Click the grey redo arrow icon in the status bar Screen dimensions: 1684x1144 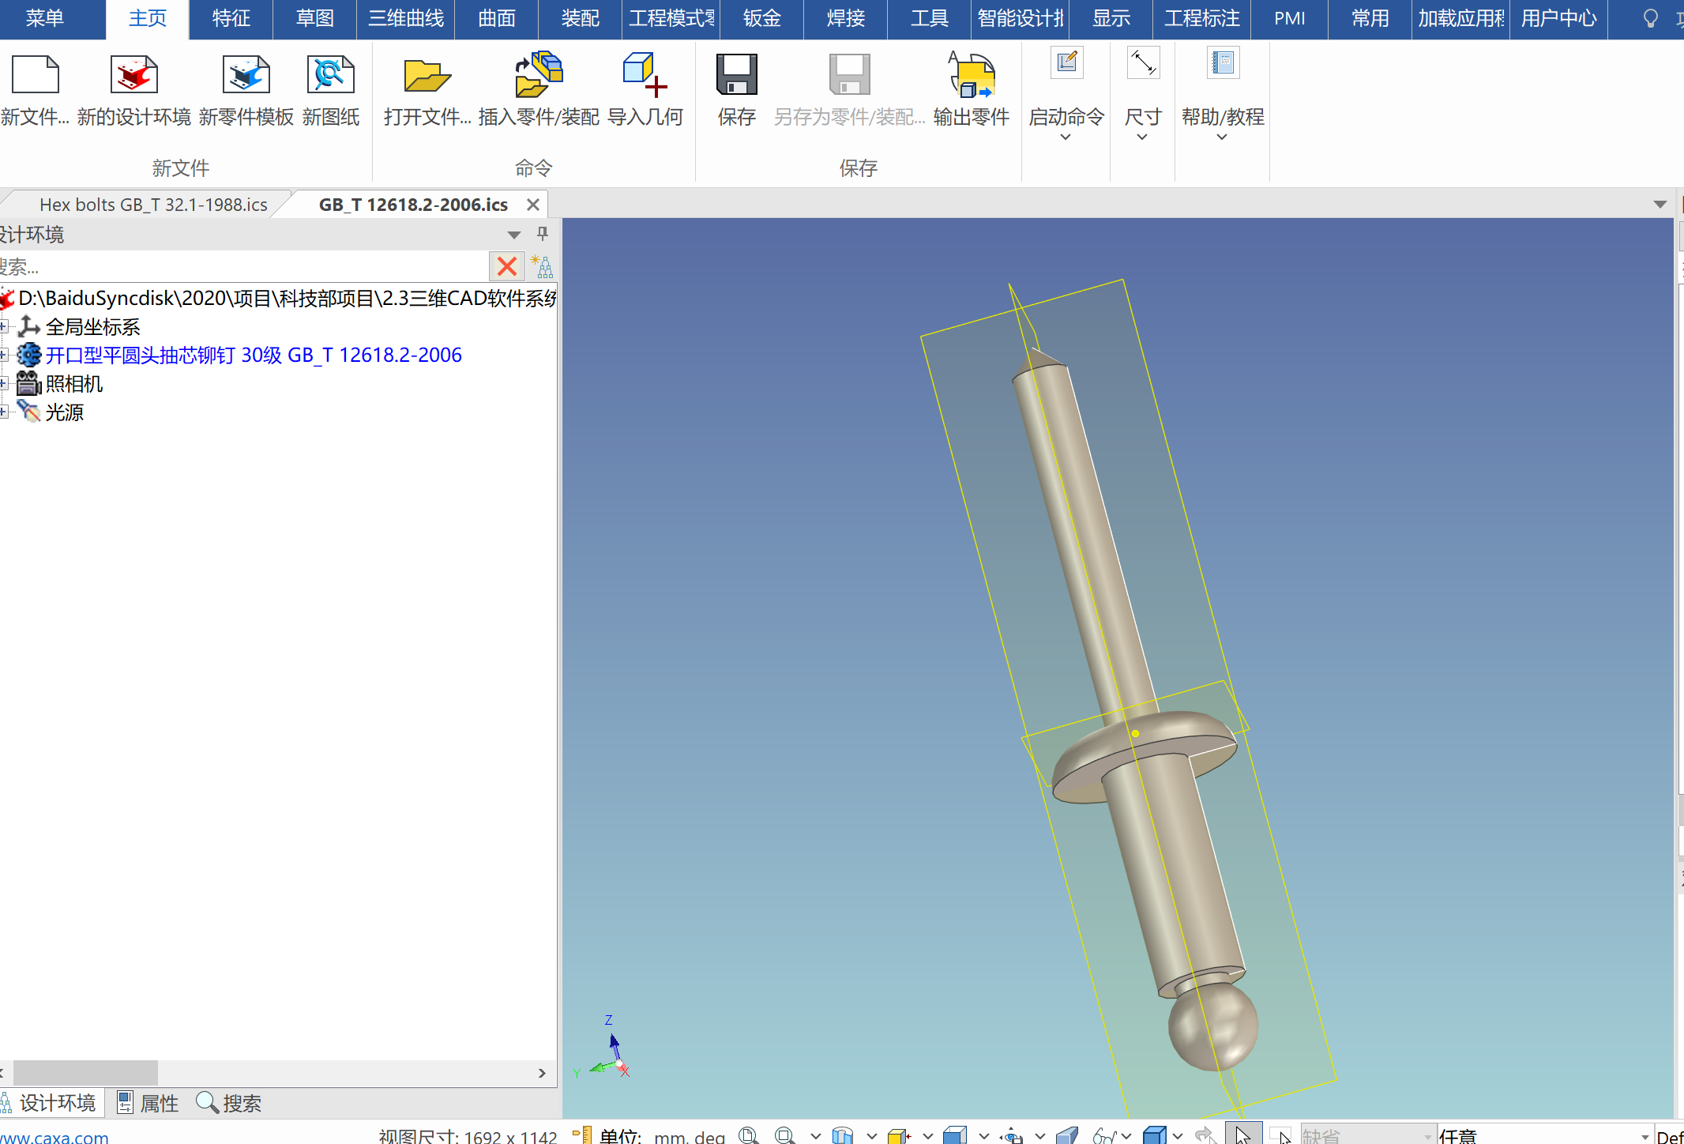point(1205,1135)
